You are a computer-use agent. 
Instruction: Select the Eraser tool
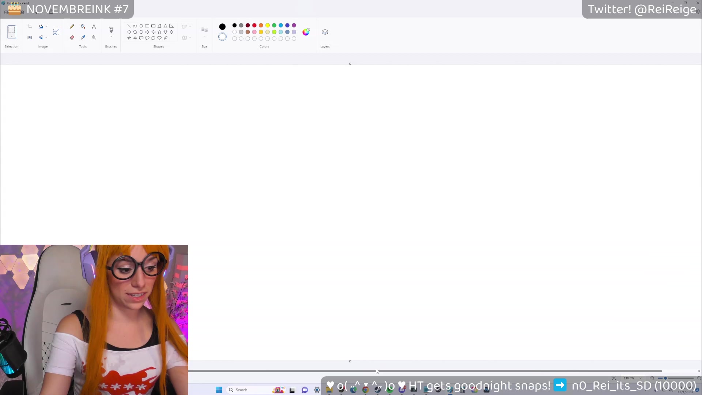[x=72, y=37]
